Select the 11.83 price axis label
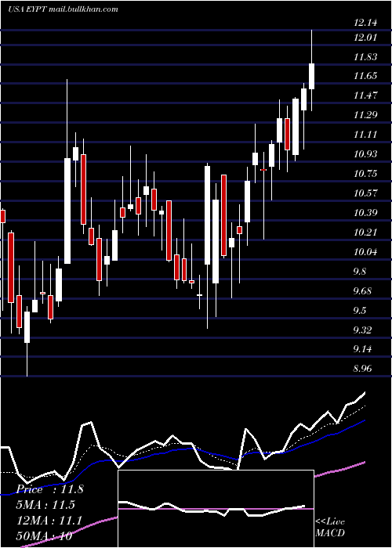This screenshot has width=392, height=548. click(x=365, y=56)
